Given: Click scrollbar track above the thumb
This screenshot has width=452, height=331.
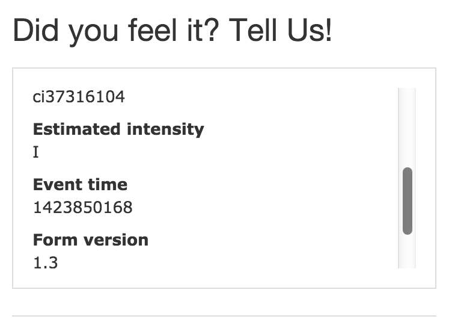Looking at the screenshot, I should pyautogui.click(x=407, y=126).
